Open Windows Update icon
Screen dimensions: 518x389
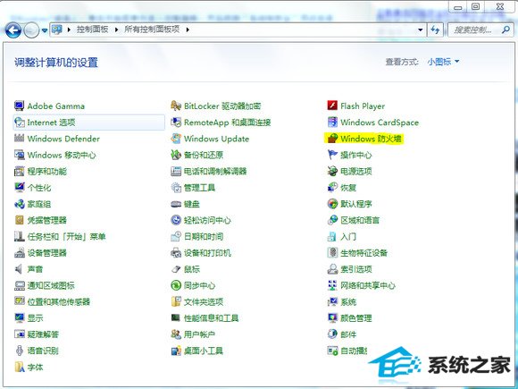coord(176,139)
